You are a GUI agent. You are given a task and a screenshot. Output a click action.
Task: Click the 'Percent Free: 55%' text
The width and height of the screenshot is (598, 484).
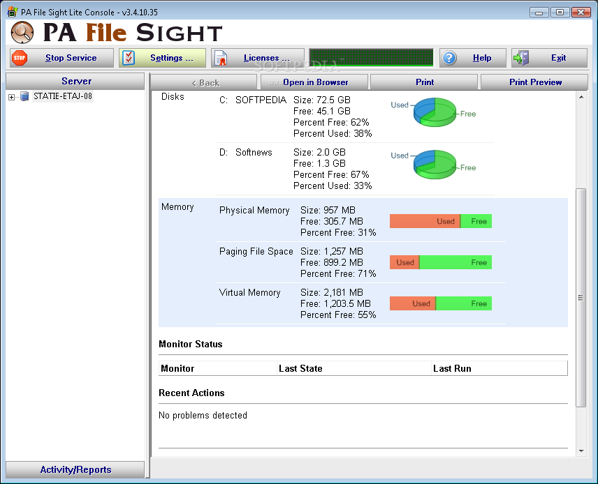(x=338, y=315)
